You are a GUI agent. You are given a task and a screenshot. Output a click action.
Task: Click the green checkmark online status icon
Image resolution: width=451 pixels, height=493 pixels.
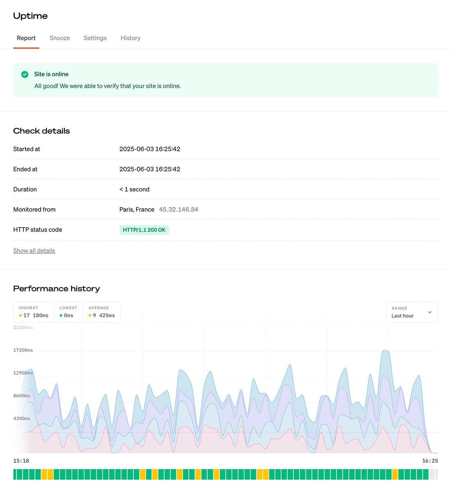25,74
